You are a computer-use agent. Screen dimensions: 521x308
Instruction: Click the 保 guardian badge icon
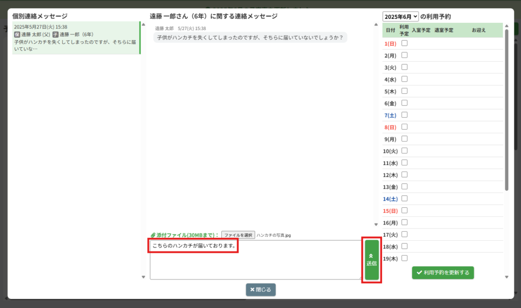pyautogui.click(x=17, y=34)
